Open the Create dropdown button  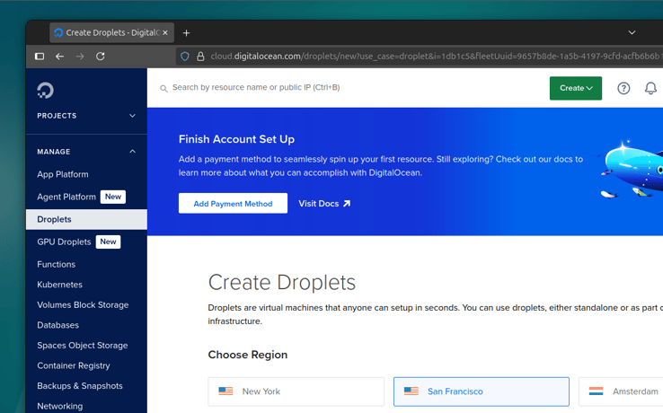tap(576, 88)
